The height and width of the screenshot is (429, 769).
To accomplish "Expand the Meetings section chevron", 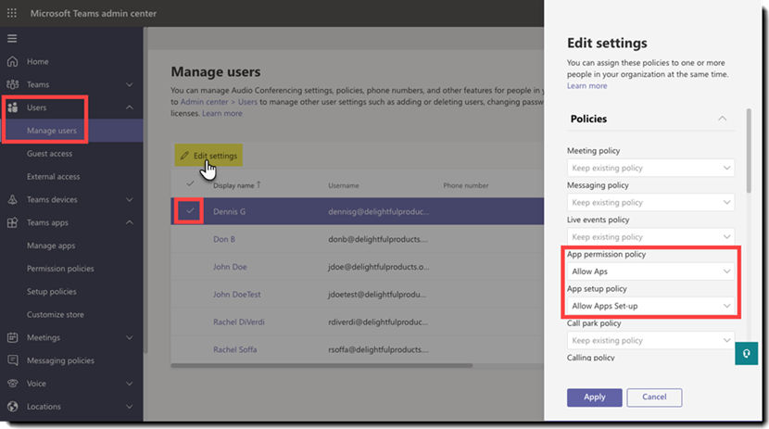I will pyautogui.click(x=130, y=337).
